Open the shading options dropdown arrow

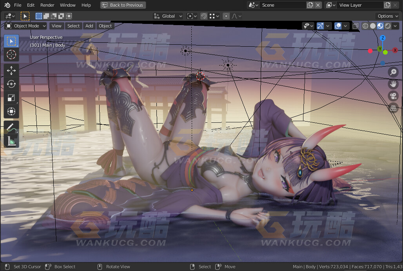(x=395, y=26)
